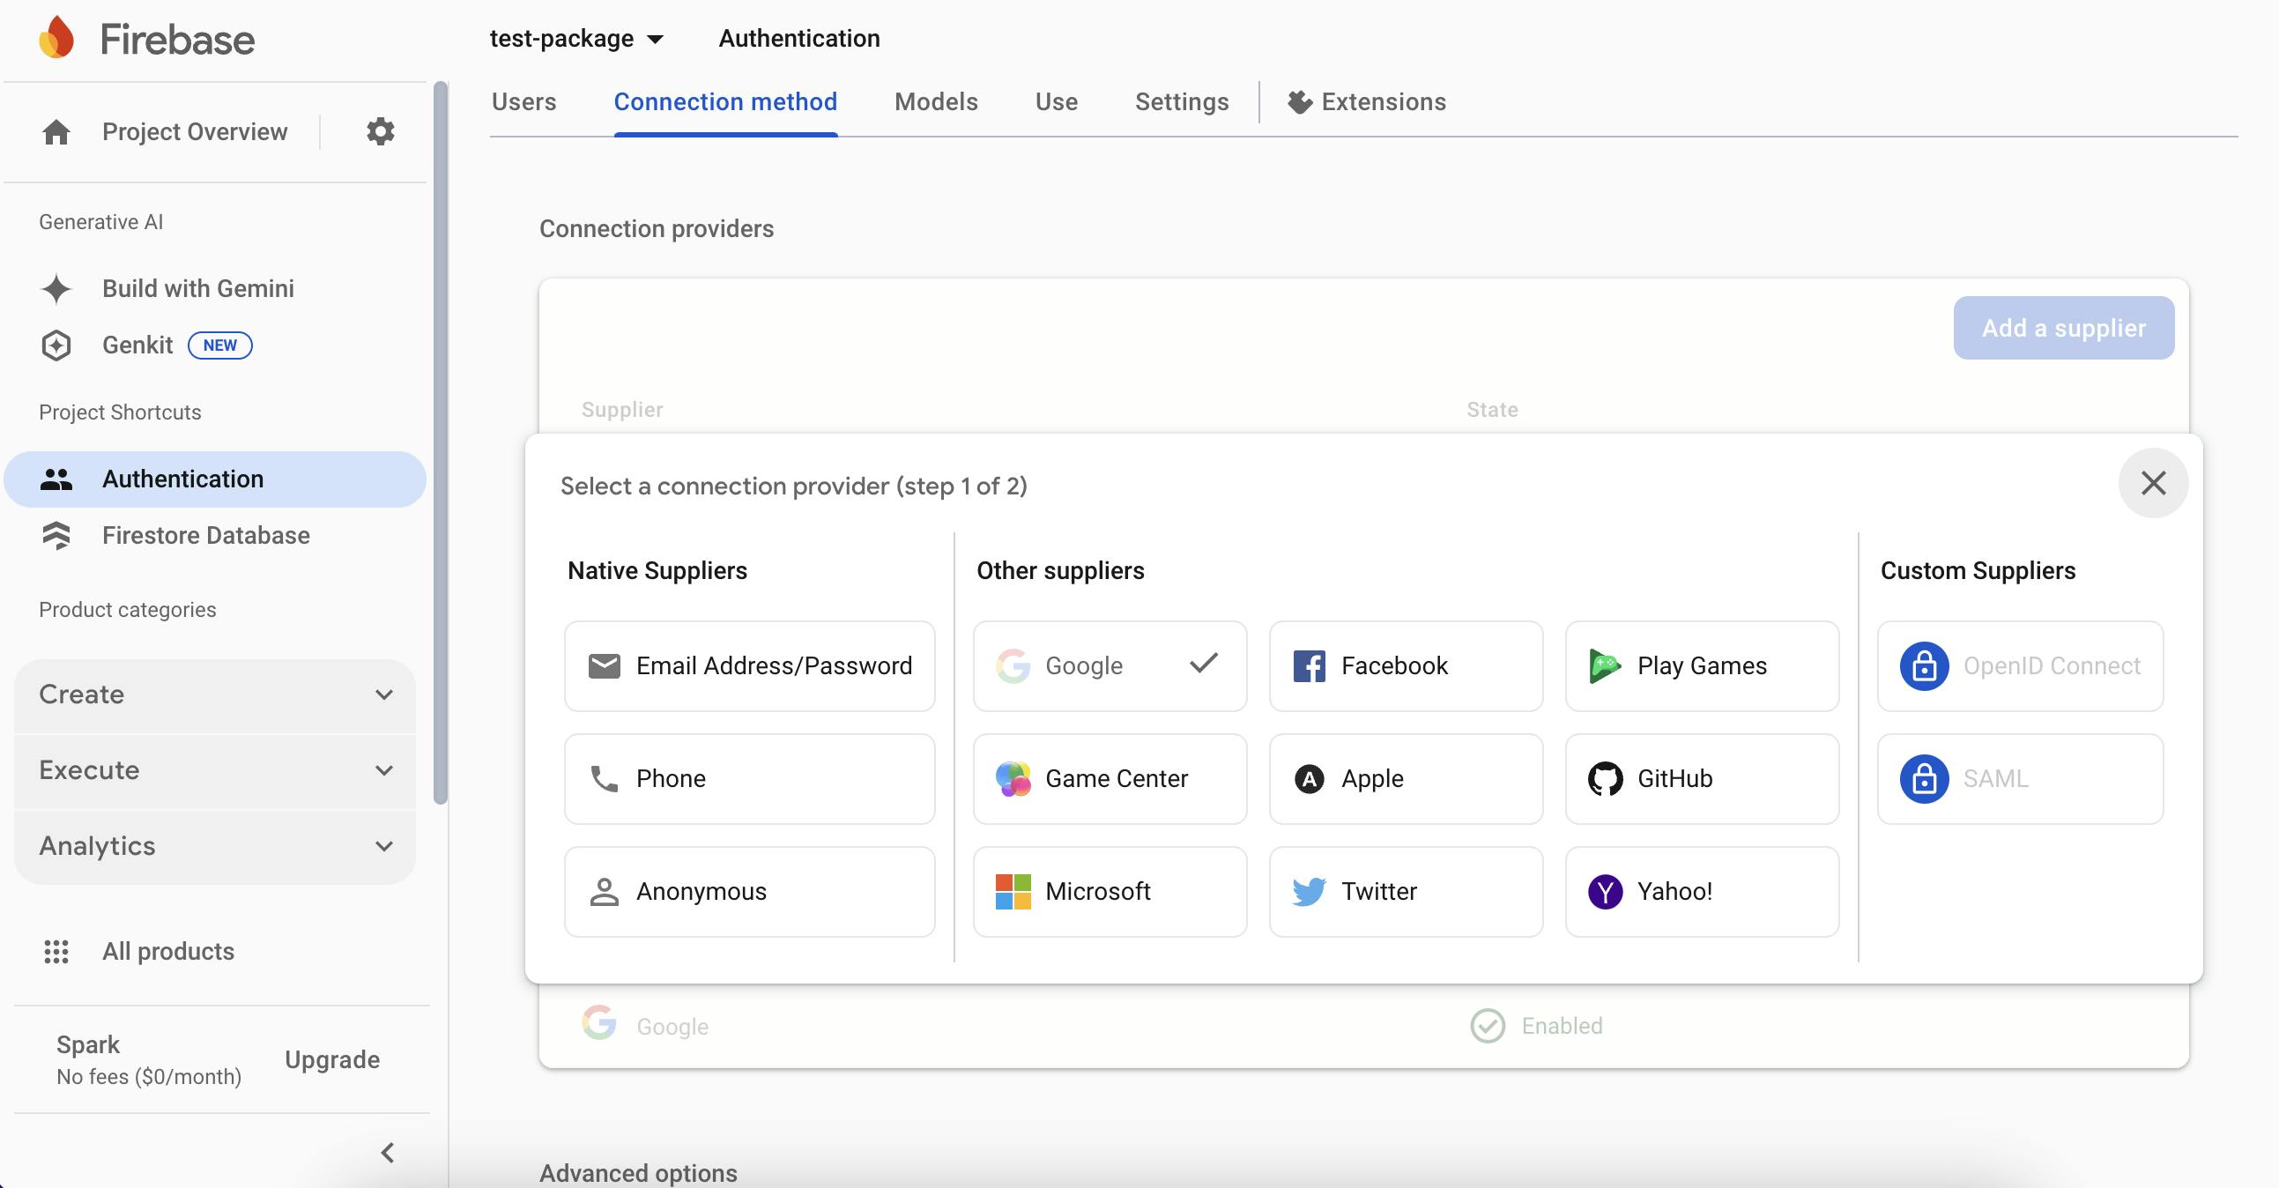Choose the Yahoo! provider
The image size is (2279, 1188).
[x=1701, y=892]
